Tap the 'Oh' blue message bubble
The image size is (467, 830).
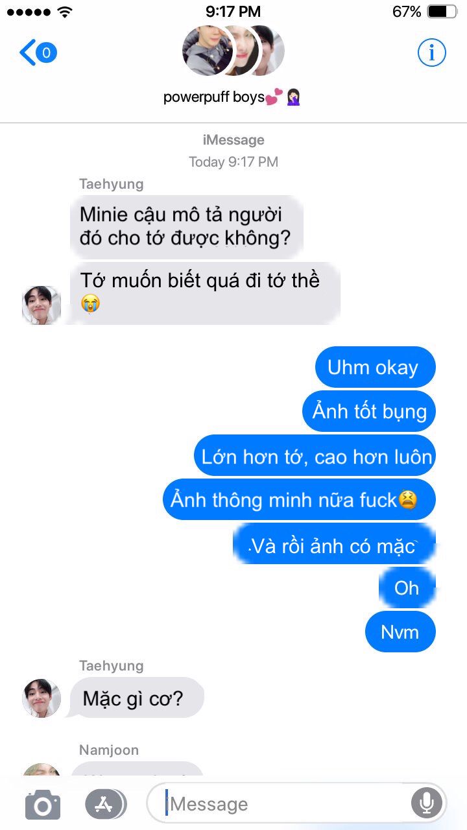pos(407,587)
